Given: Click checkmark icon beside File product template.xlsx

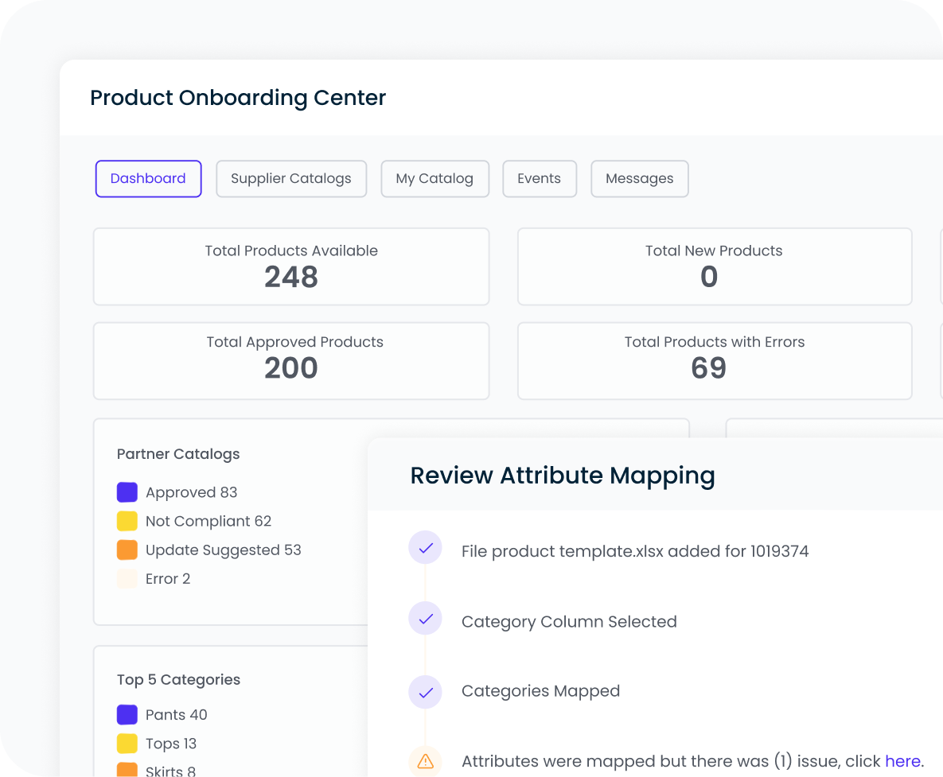Looking at the screenshot, I should tap(425, 548).
